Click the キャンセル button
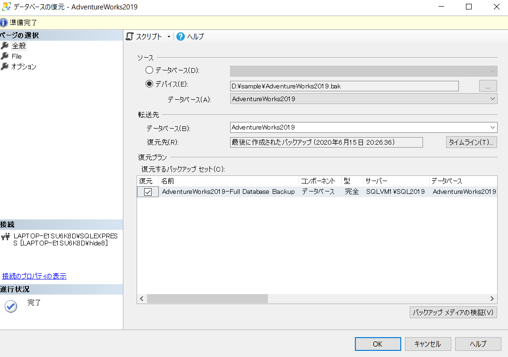Image resolution: width=508 pixels, height=357 pixels. (428, 344)
